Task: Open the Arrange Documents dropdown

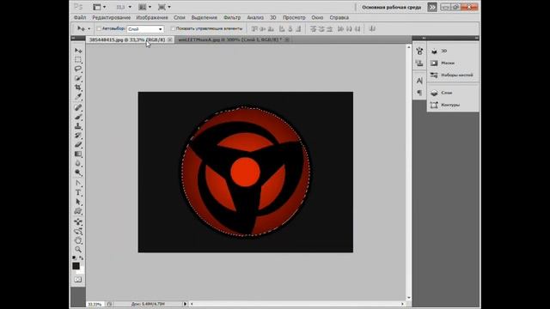Action: [x=144, y=7]
